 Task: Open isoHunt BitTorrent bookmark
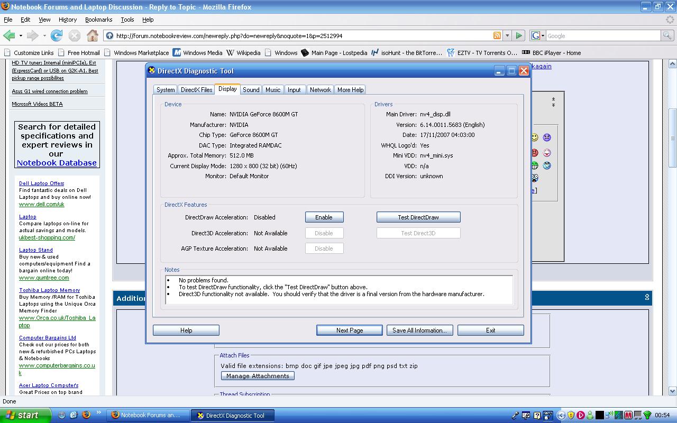tap(407, 53)
